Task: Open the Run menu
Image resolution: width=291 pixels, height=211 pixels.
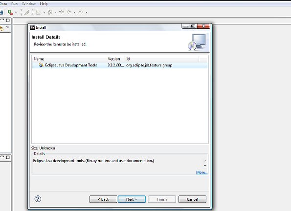Action: 15,4
